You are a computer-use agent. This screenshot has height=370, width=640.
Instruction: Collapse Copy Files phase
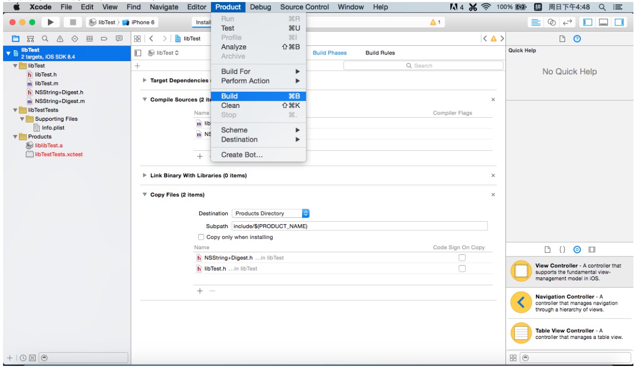pos(145,195)
